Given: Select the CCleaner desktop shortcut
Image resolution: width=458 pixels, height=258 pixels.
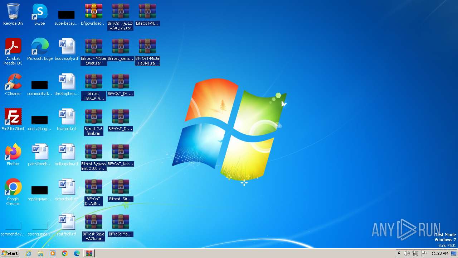Looking at the screenshot, I should 13,85.
